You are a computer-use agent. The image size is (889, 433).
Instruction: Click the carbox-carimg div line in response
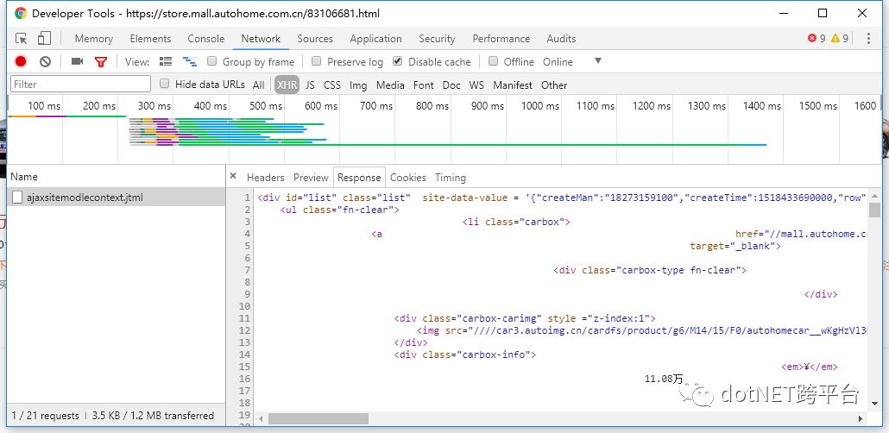(x=525, y=318)
